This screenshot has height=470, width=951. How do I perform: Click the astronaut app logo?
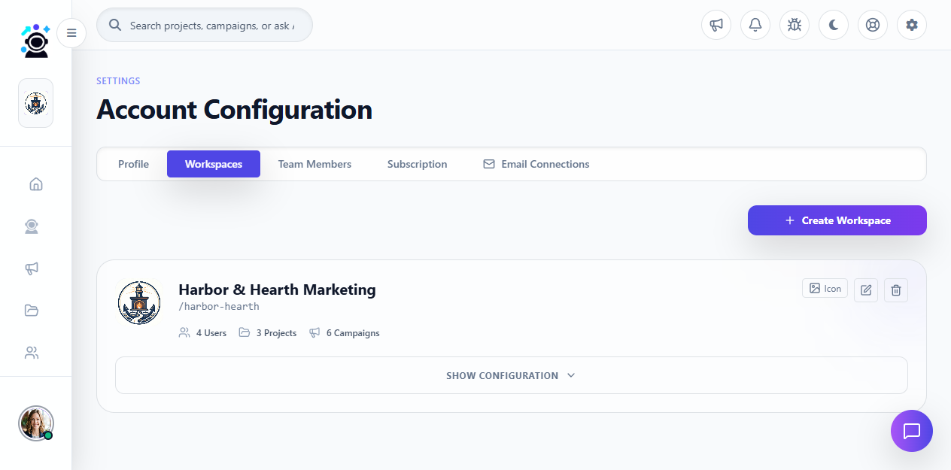click(x=35, y=41)
